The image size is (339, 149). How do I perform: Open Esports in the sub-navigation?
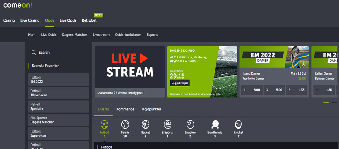pos(152,35)
